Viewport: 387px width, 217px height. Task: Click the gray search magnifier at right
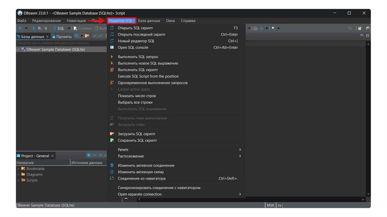coord(350,28)
